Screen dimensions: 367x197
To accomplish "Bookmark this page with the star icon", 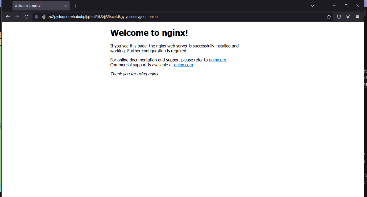I will point(329,17).
